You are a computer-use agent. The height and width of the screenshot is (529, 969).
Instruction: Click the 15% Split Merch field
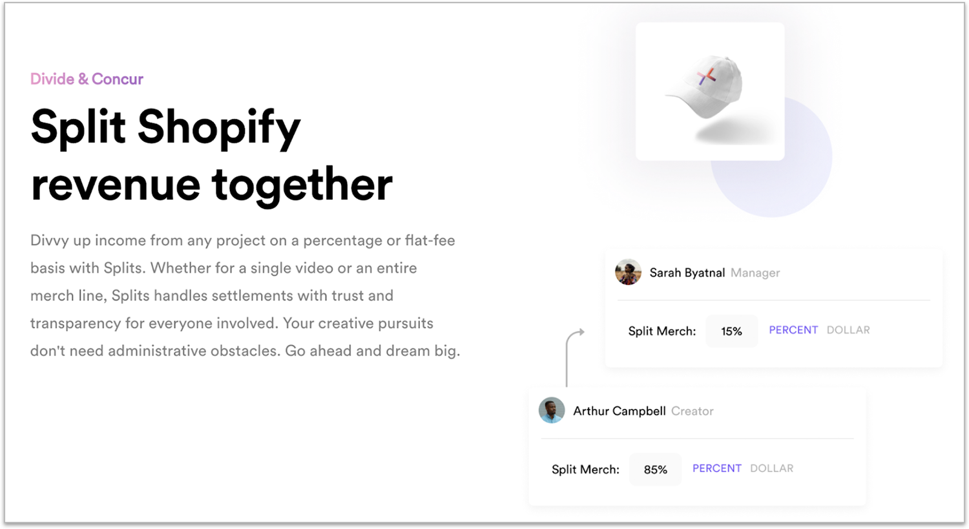(731, 331)
